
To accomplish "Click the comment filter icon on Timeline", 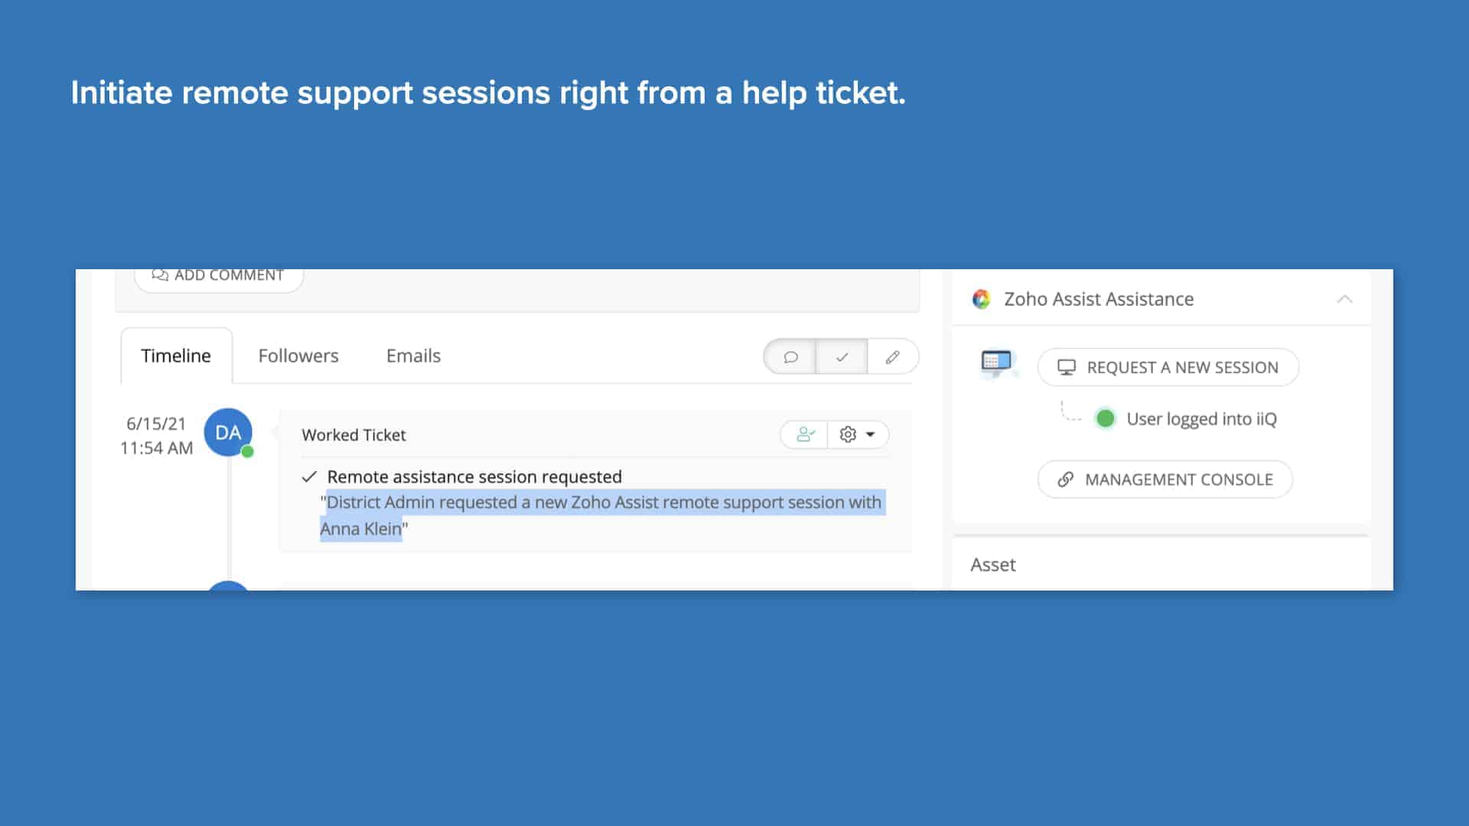I will point(790,356).
